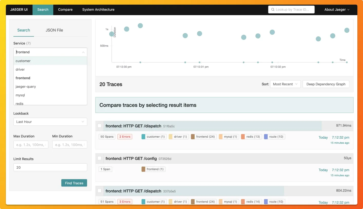Pick mysql in the Service list
This screenshot has width=363, height=209.
point(50,95)
